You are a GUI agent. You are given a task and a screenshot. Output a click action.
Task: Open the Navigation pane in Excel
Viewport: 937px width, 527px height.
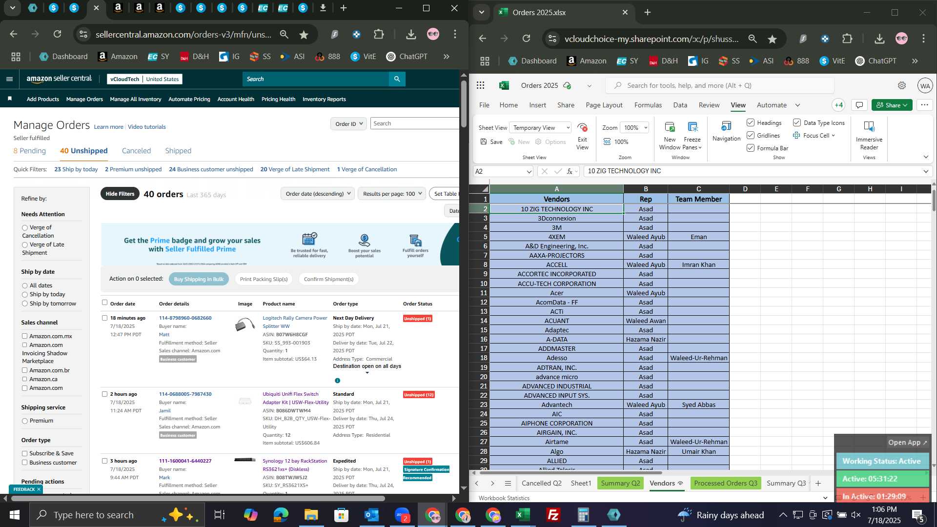pyautogui.click(x=726, y=131)
